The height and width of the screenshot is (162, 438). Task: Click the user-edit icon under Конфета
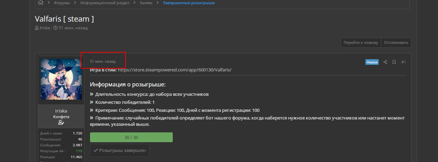[x=61, y=123]
